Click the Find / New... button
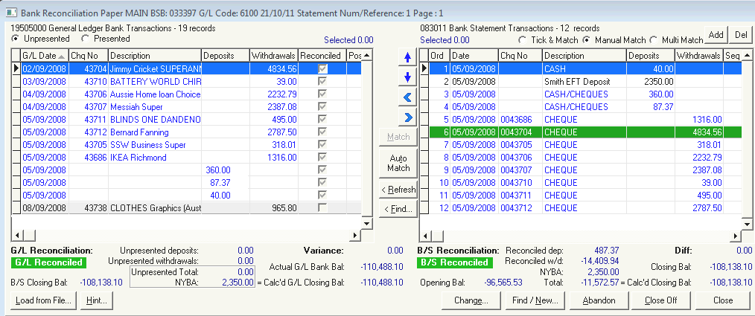 (x=535, y=300)
